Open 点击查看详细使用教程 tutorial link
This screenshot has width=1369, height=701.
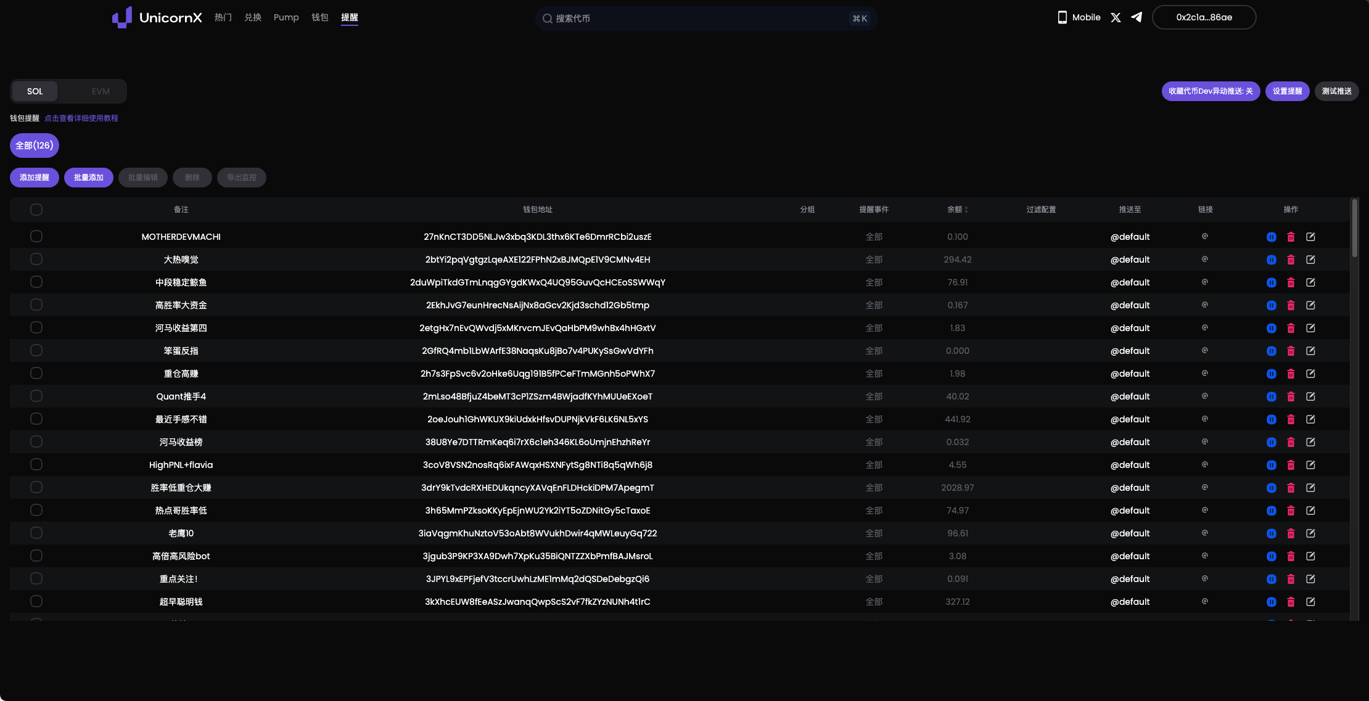[x=81, y=118]
